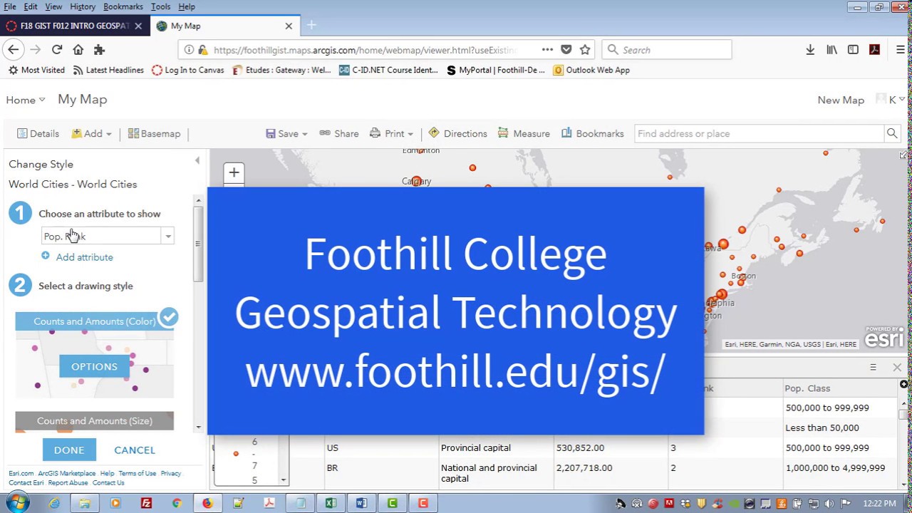The width and height of the screenshot is (912, 513).
Task: Click the OPTIONS button
Action: click(x=94, y=367)
